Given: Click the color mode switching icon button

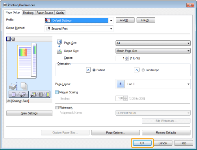Looking at the screenshot, I should [40, 94].
